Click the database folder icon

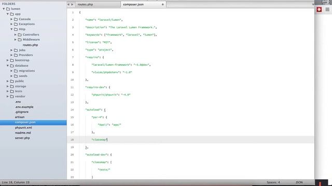[x=12, y=66]
